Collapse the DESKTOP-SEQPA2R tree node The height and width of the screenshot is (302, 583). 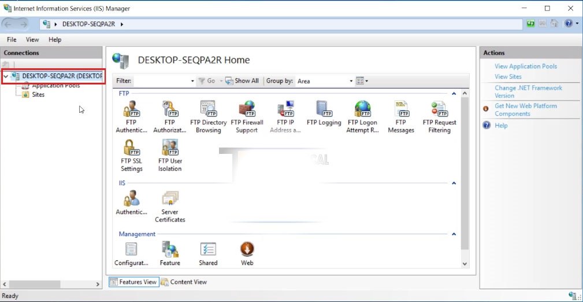click(x=6, y=76)
